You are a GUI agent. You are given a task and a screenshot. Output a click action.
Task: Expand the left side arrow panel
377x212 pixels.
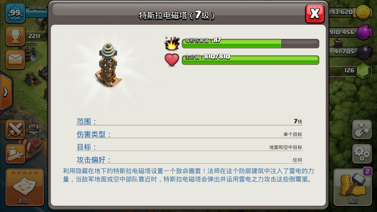6,92
